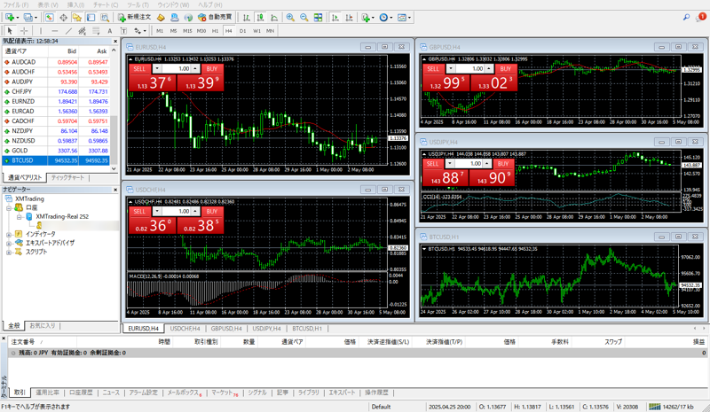The height and width of the screenshot is (412, 710).
Task: Zoom out of the chart
Action: (x=304, y=17)
